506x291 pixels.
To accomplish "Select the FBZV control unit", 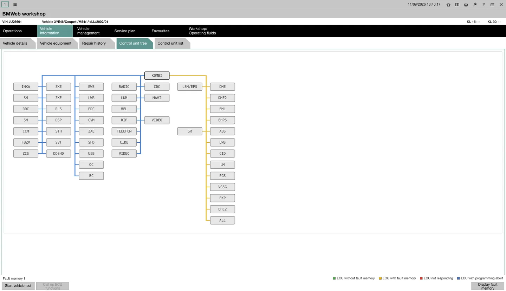I will 26,142.
